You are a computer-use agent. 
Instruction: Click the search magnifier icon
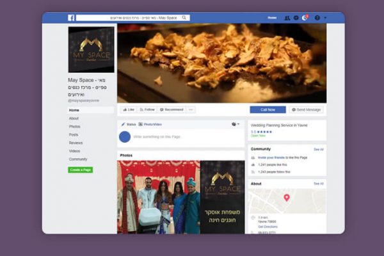click(x=184, y=18)
